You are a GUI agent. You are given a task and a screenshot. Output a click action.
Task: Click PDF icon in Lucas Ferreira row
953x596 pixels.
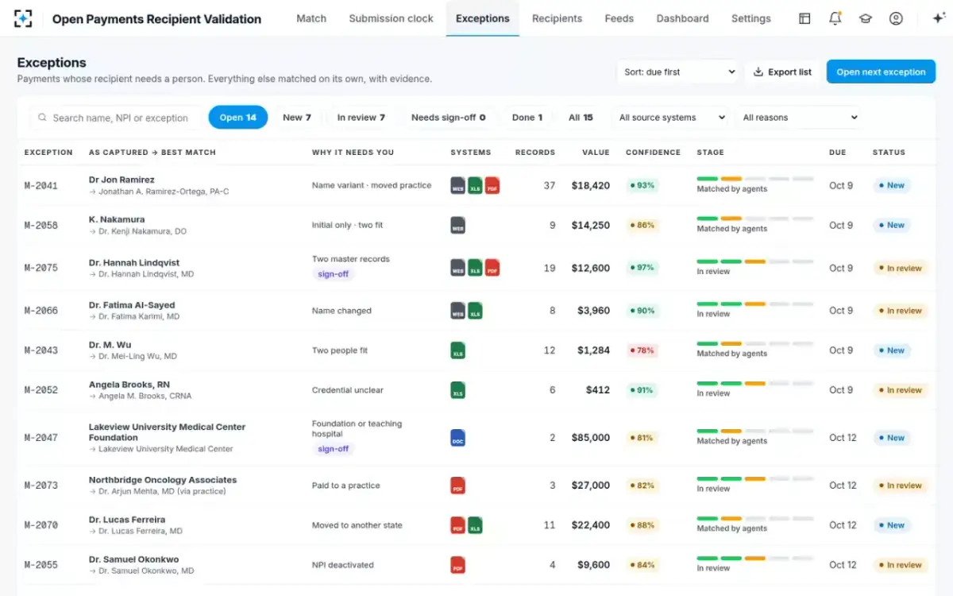[x=458, y=525]
